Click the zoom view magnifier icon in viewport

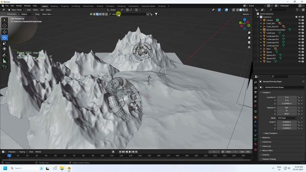pyautogui.click(x=249, y=33)
